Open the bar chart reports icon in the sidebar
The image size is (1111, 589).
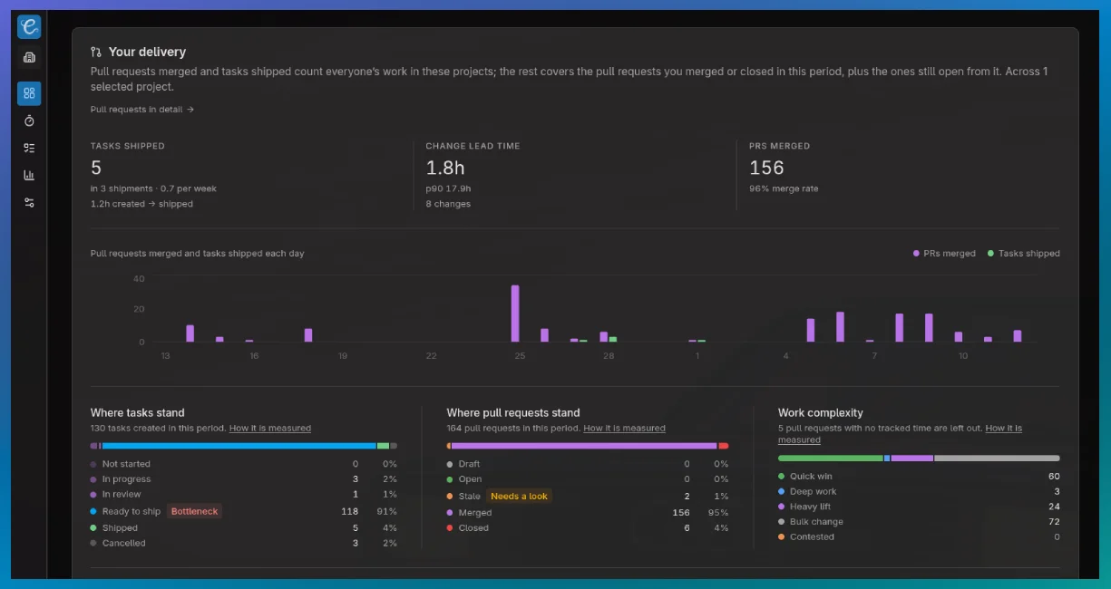[29, 175]
